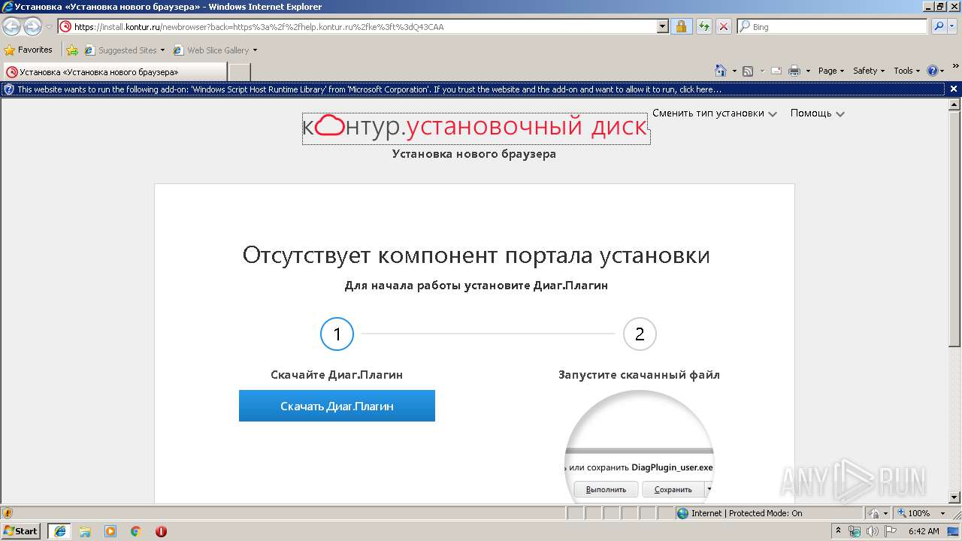
Task: Click the Start button
Action: [x=21, y=531]
